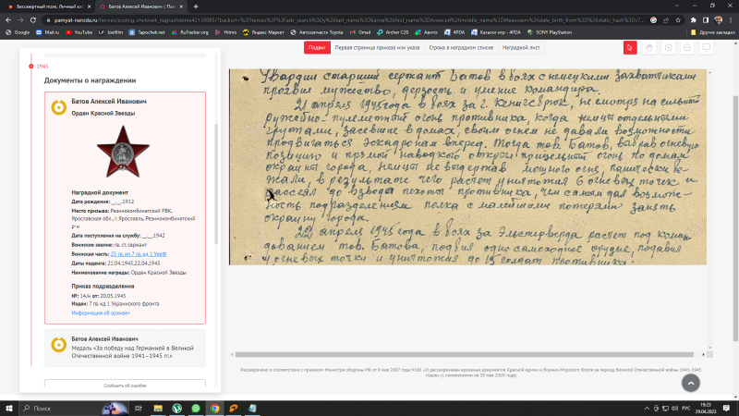Zoom in on the document

[x=668, y=48]
